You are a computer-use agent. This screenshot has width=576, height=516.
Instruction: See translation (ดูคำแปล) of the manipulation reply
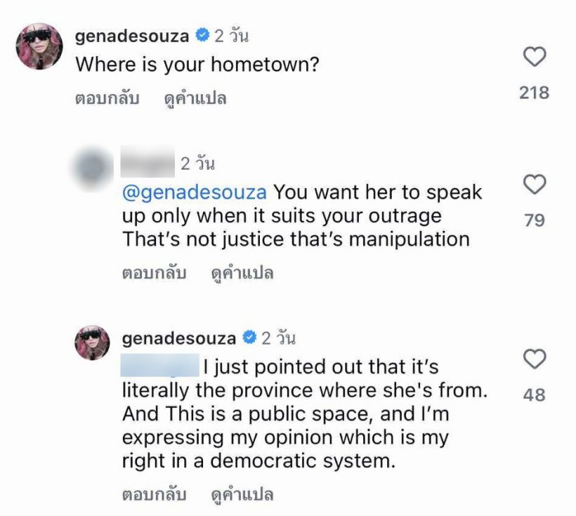(242, 273)
